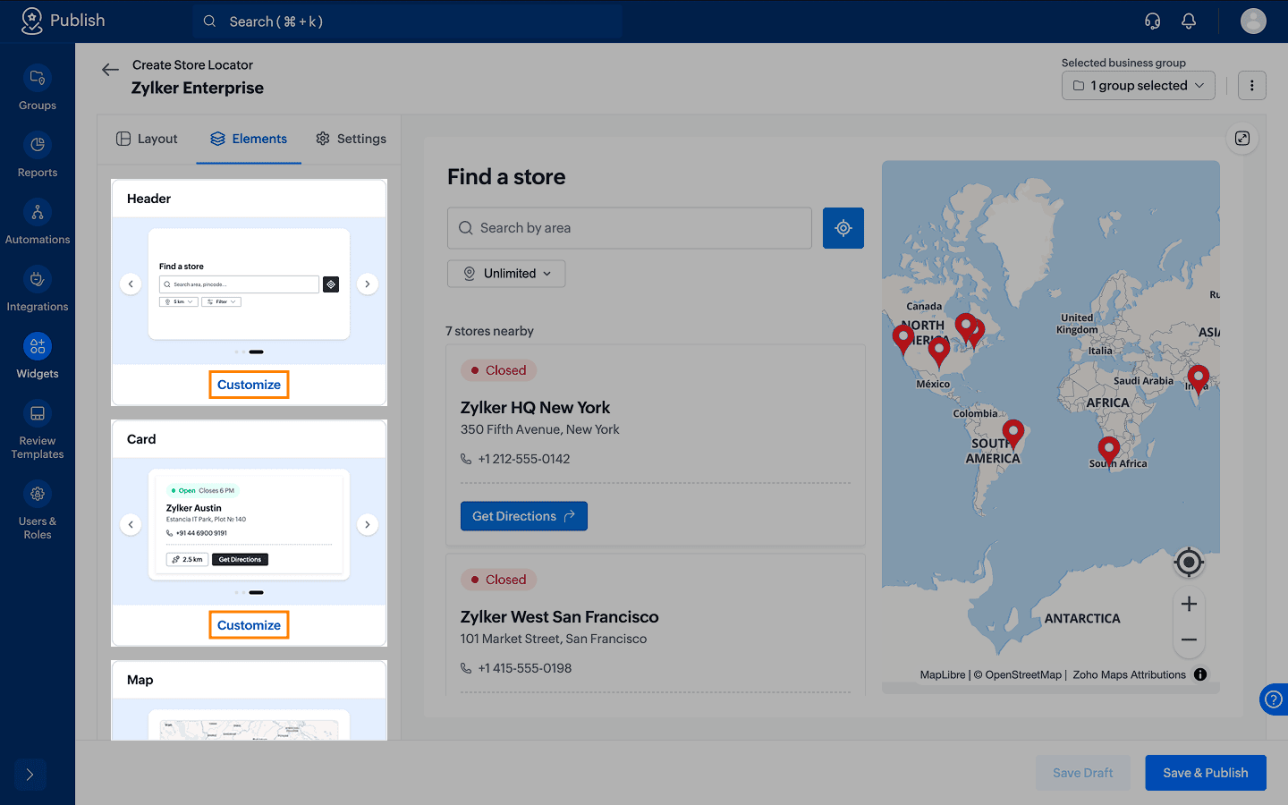This screenshot has width=1288, height=805.
Task: Expand the preview to full screen
Action: coord(1242,138)
